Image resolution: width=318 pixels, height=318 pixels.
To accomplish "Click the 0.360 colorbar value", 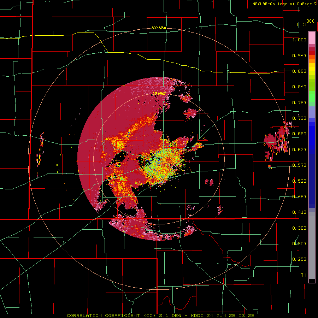I will [x=299, y=228].
